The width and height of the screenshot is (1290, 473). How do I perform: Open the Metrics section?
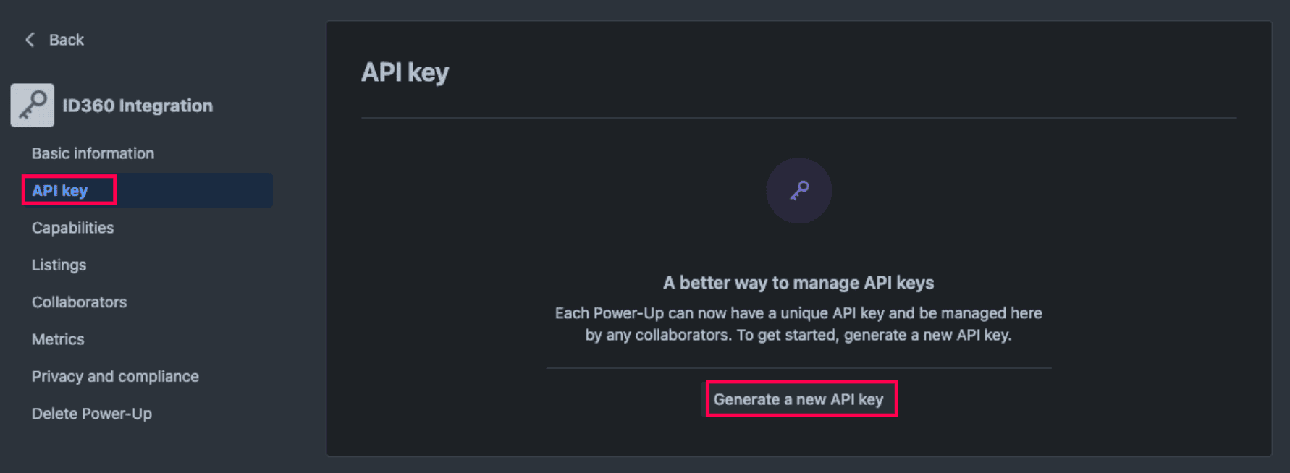click(x=57, y=339)
